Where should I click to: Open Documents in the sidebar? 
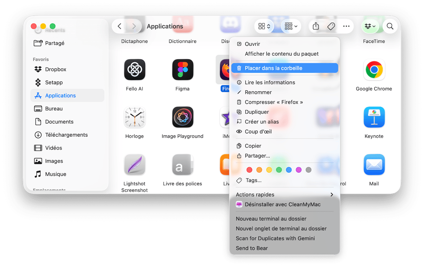point(67,122)
